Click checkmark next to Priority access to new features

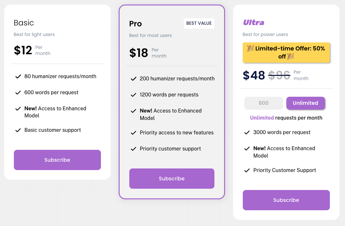click(133, 133)
